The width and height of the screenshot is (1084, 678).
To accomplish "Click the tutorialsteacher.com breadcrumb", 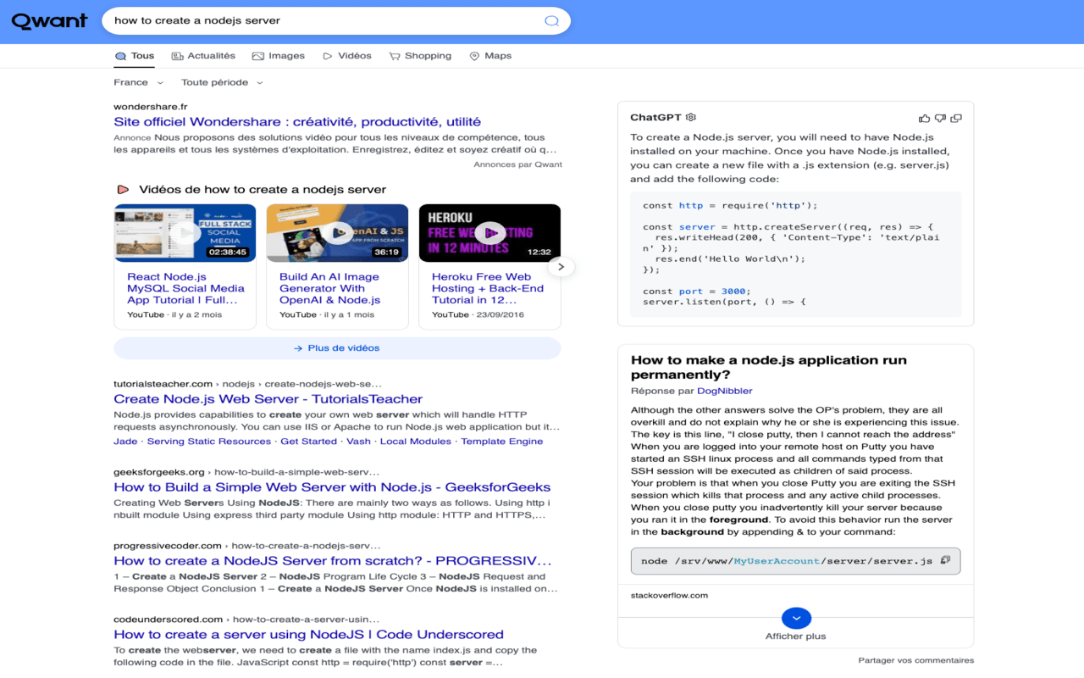I will coord(247,384).
